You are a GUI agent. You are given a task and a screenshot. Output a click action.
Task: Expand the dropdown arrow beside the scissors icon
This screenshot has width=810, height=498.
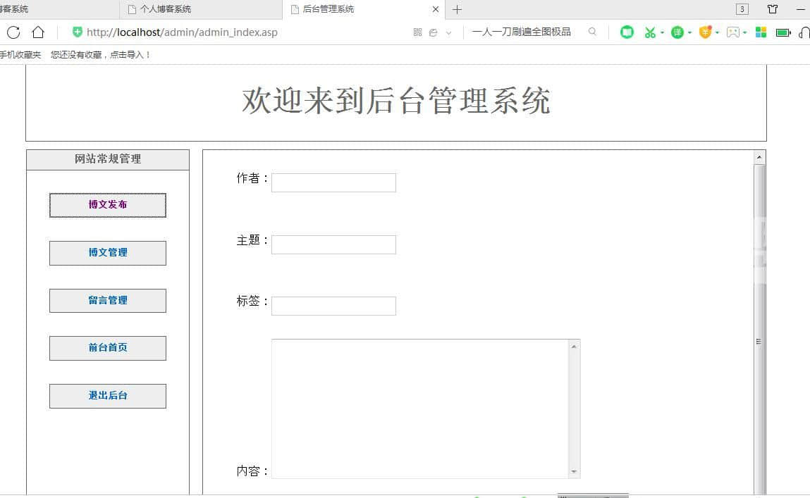(663, 33)
